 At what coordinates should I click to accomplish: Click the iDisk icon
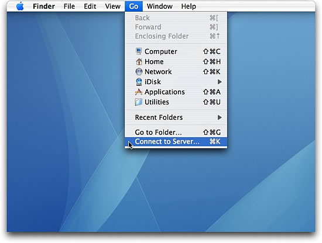(x=139, y=82)
